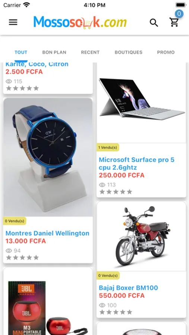
Task: Switch to the BON PLAN tab
Action: click(x=54, y=52)
